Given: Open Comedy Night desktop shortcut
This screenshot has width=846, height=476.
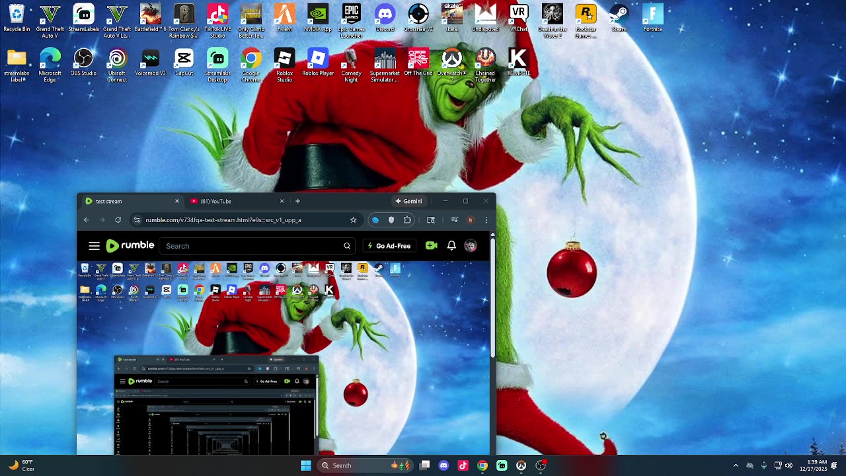Looking at the screenshot, I should point(352,65).
